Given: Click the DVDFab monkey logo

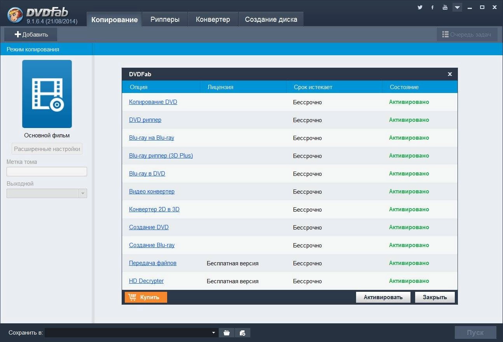Looking at the screenshot, I should [16, 15].
